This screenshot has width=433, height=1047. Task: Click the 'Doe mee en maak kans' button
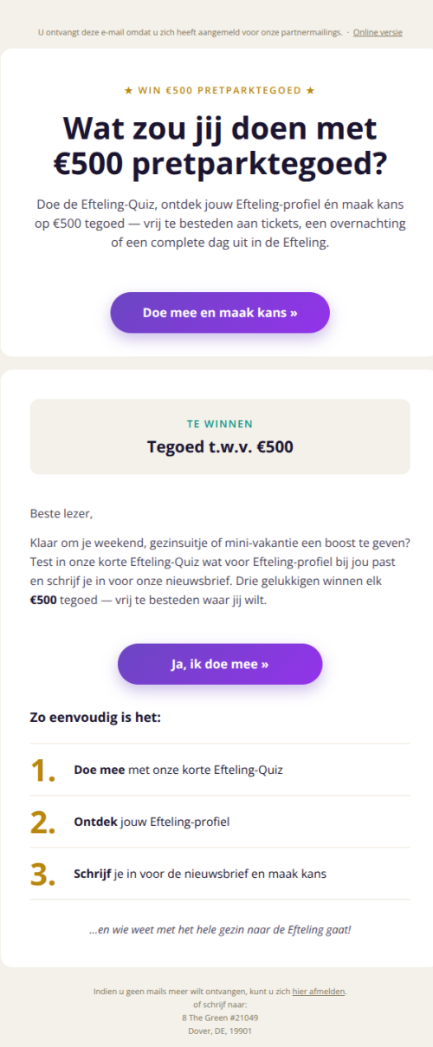(220, 313)
